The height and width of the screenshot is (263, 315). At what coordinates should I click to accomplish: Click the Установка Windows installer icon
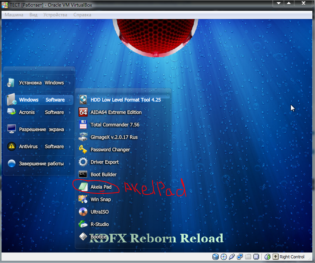point(11,82)
